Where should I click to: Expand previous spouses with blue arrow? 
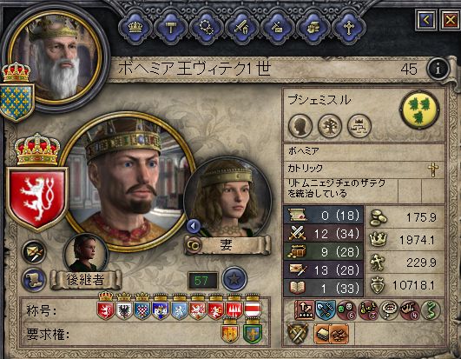[x=193, y=226]
